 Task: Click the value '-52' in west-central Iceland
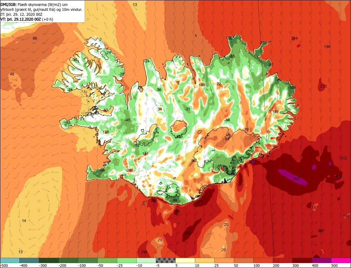coord(137,146)
